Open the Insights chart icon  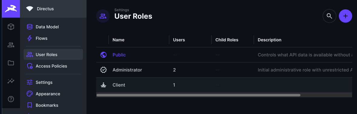click(x=11, y=81)
